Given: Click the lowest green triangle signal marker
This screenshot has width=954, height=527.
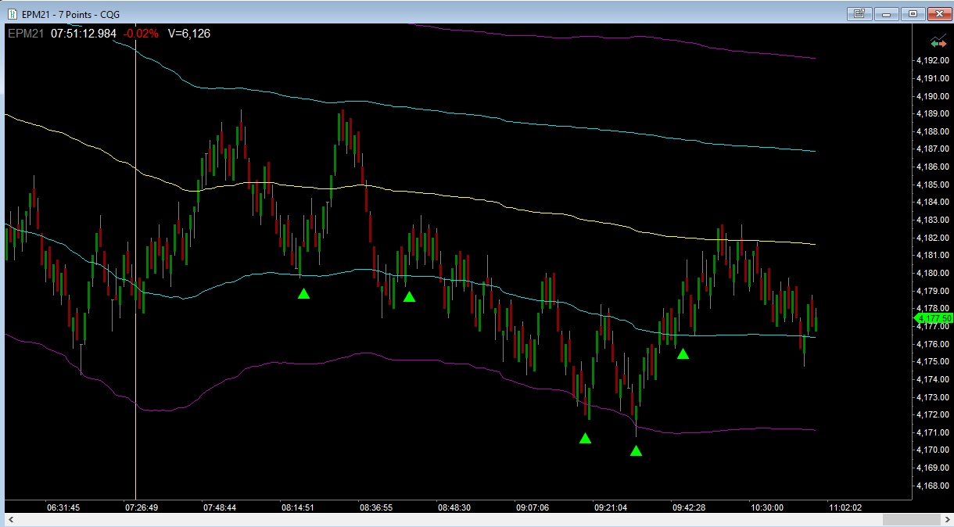Looking at the screenshot, I should tap(637, 450).
